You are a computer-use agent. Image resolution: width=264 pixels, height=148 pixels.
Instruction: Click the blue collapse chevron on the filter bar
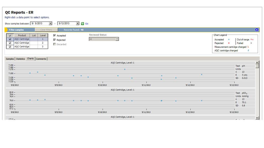[x=257, y=30]
